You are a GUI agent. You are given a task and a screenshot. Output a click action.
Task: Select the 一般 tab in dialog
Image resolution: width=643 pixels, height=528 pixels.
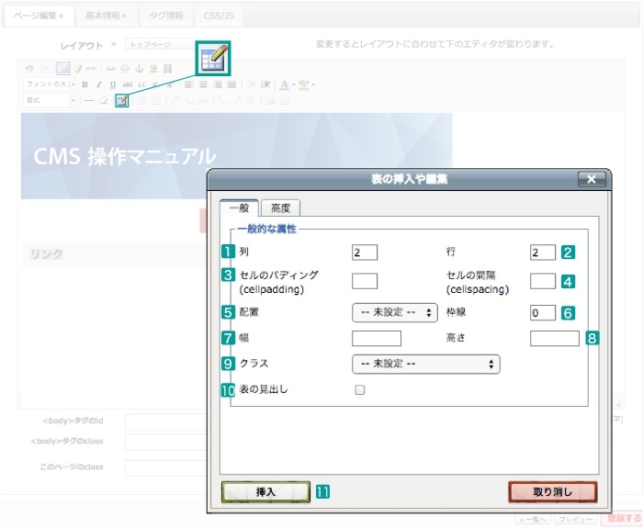[239, 208]
